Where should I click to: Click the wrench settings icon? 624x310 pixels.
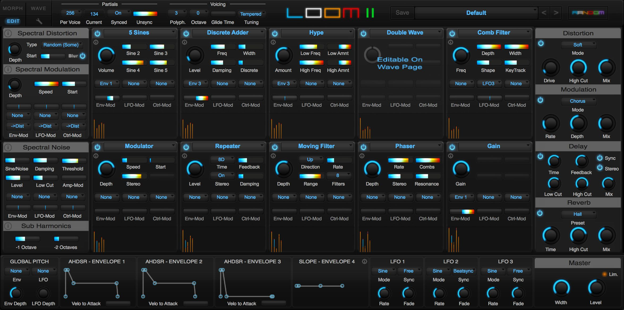click(x=39, y=21)
